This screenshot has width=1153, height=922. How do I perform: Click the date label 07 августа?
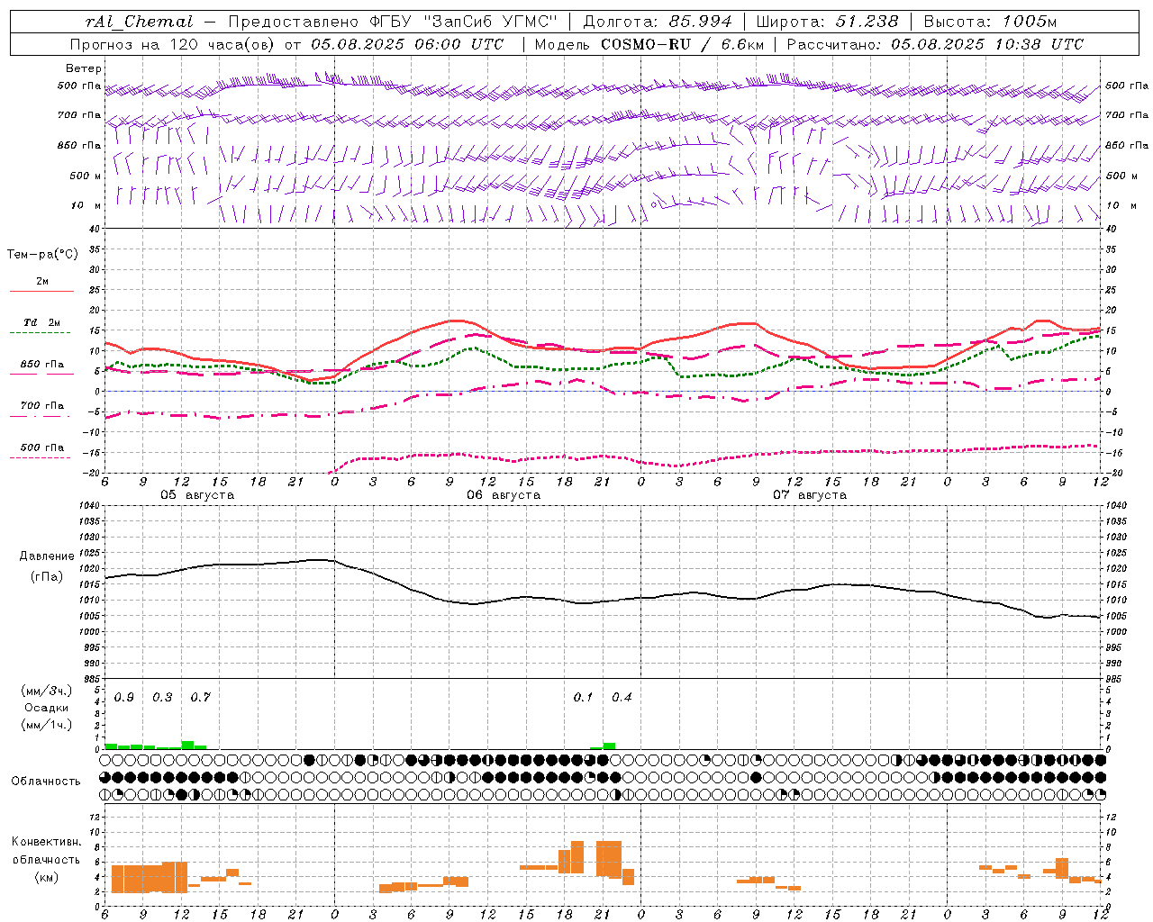coord(810,495)
